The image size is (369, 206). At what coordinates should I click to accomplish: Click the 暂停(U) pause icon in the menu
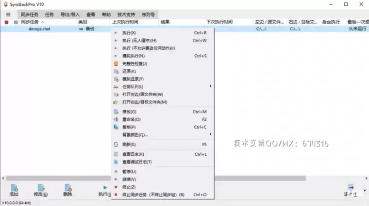click(x=116, y=172)
